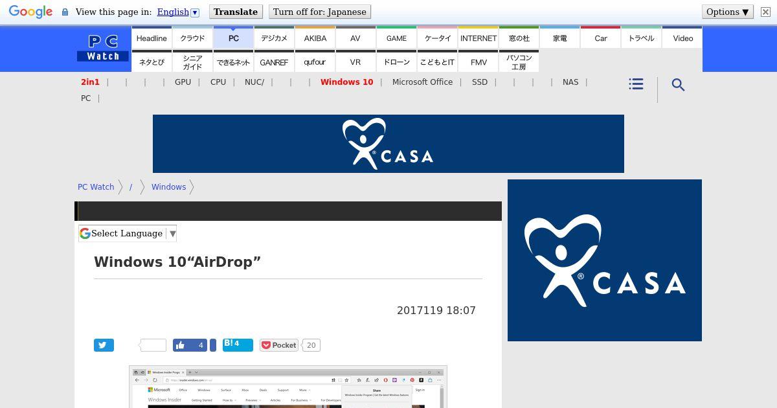Click the PC Watch breadcrumb link

pos(96,187)
